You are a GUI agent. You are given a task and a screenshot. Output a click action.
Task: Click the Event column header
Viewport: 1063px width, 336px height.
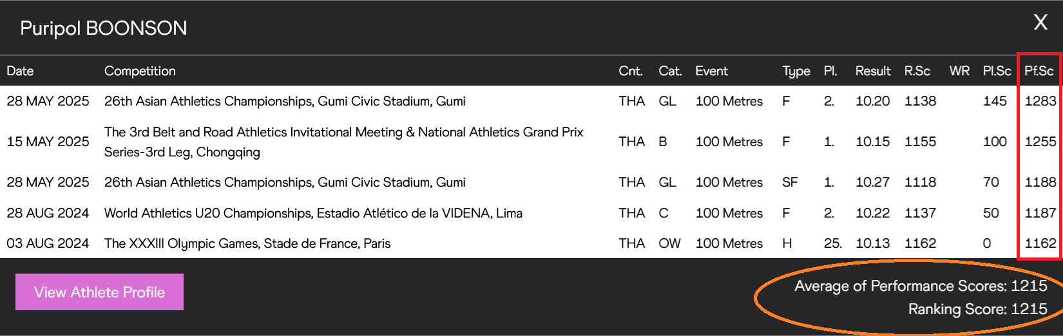point(711,71)
